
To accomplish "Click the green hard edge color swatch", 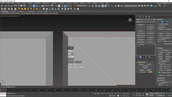I will click(x=159, y=72).
